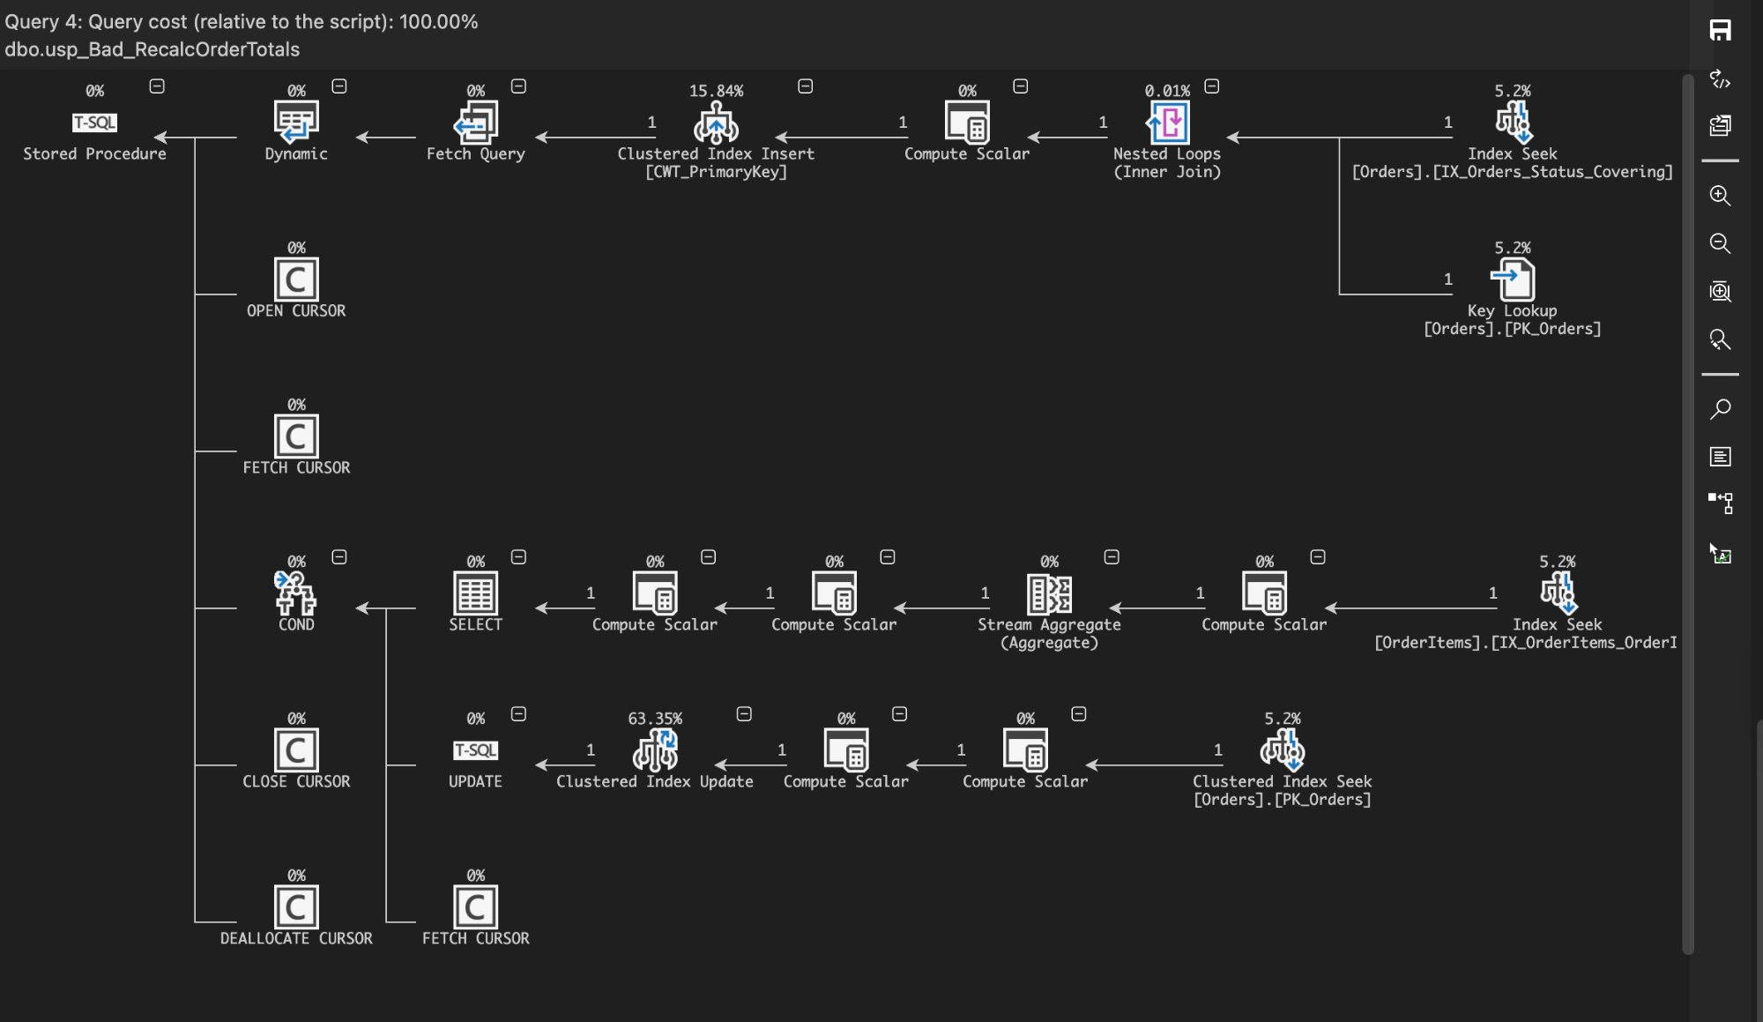Screen dimensions: 1763x1022
Task: Save the execution plan
Action: [1721, 29]
